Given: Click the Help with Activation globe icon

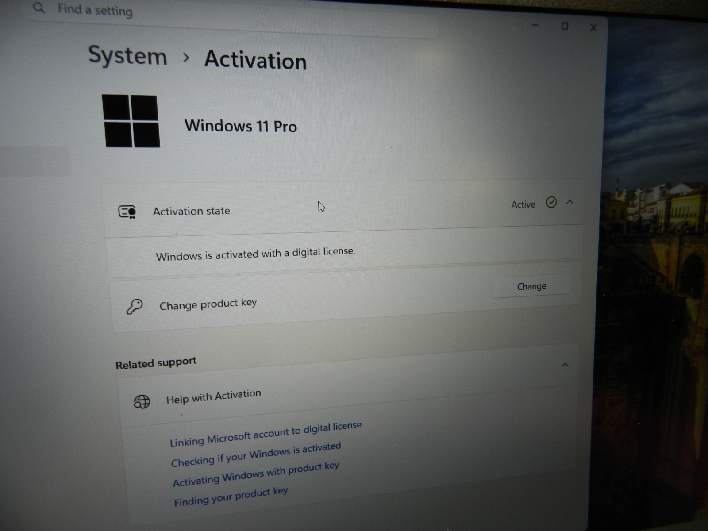Looking at the screenshot, I should coord(142,402).
